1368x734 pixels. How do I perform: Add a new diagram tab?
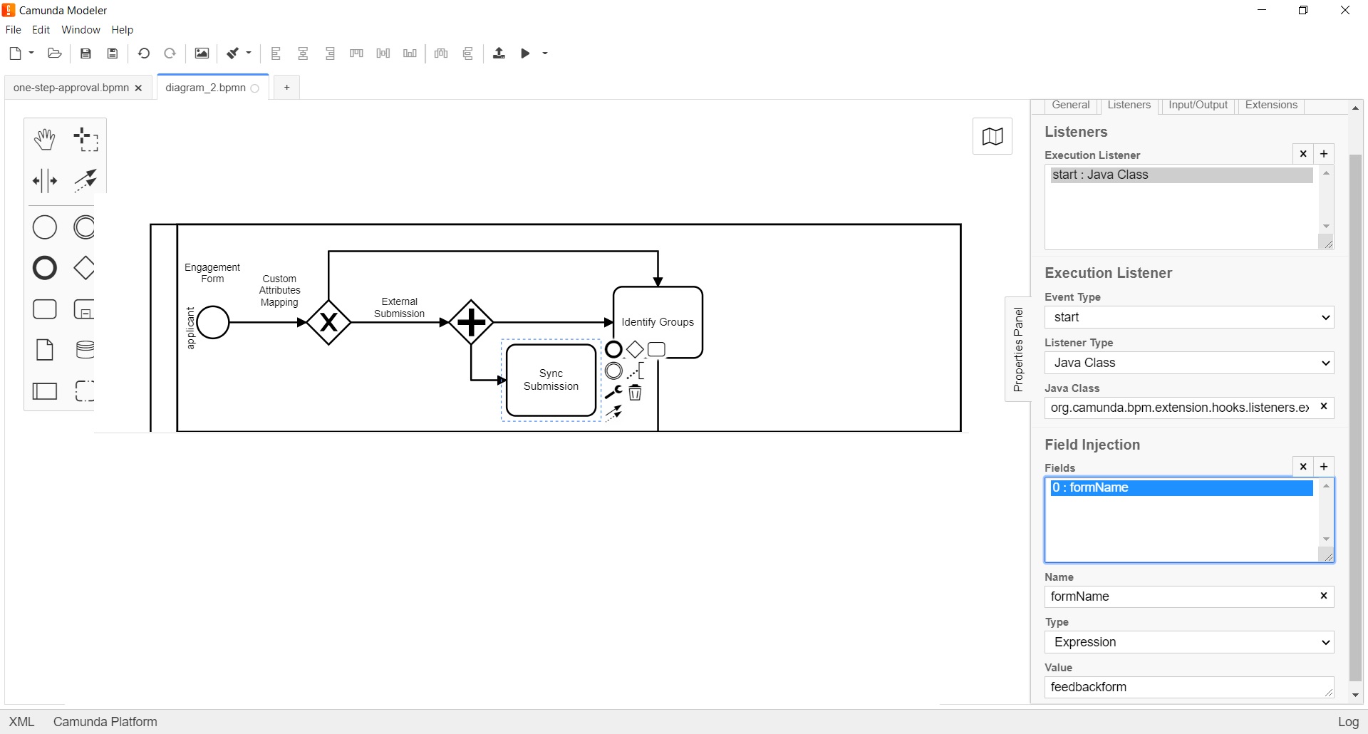point(286,88)
